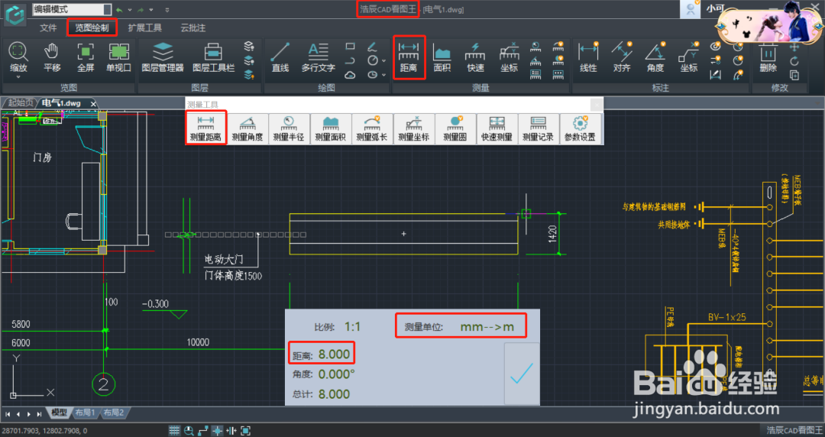Click 测量距离 in measure tools panel
Viewport: 825px width, 437px height.
click(205, 129)
